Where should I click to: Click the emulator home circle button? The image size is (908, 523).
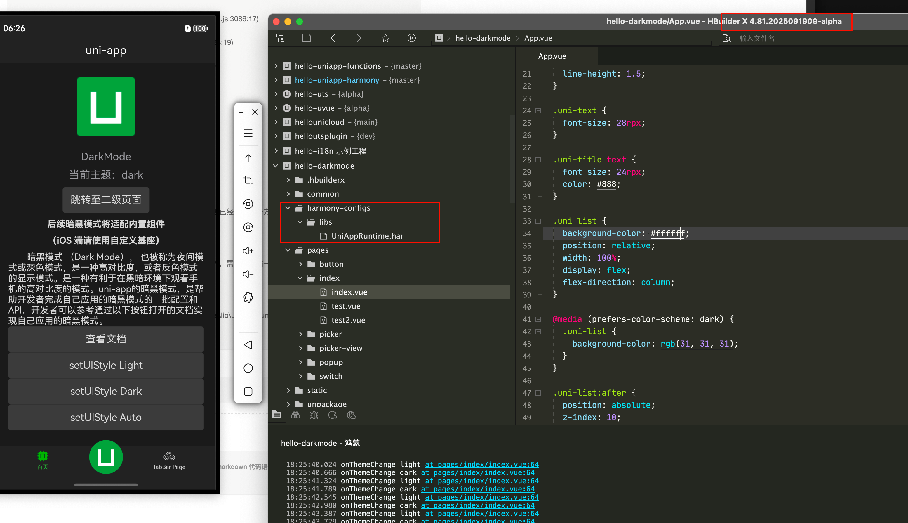[x=248, y=368]
